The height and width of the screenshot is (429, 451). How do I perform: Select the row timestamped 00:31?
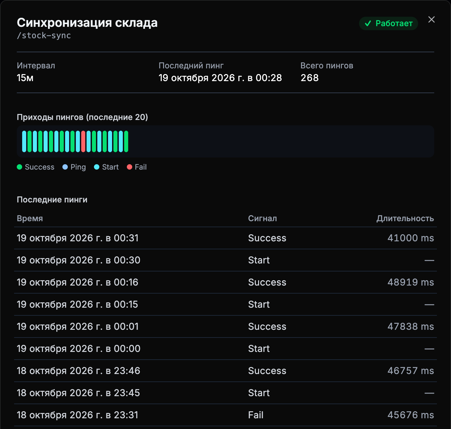[225, 238]
